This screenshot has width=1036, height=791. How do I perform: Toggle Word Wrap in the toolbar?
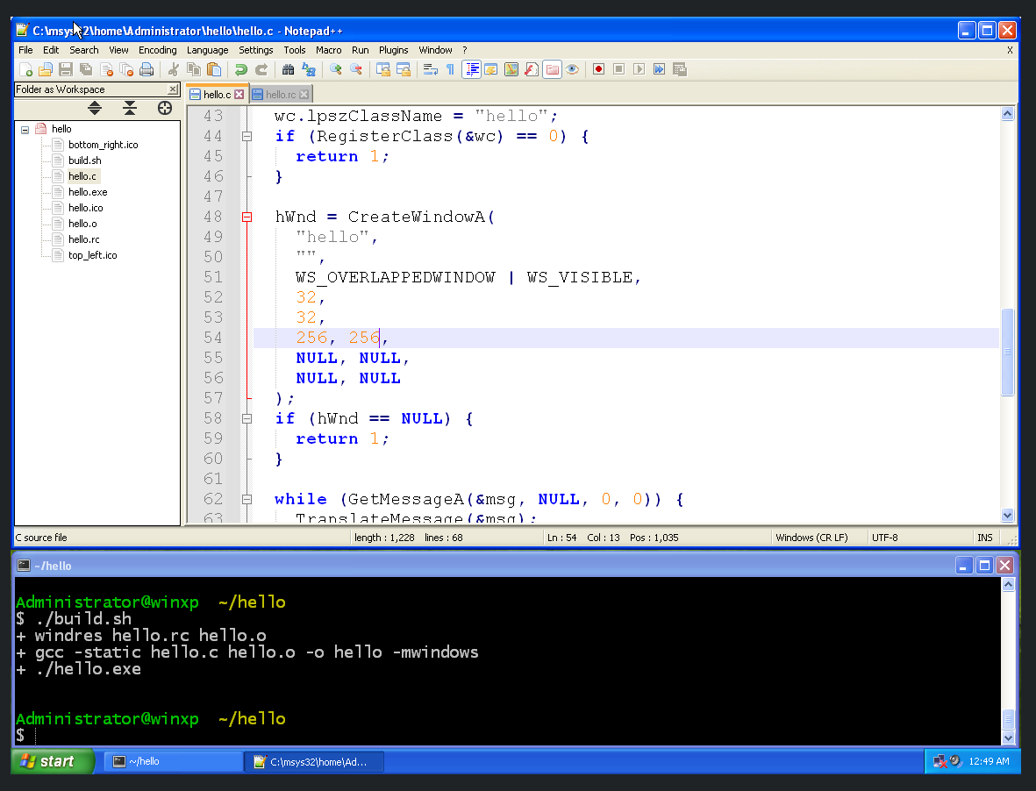[430, 69]
